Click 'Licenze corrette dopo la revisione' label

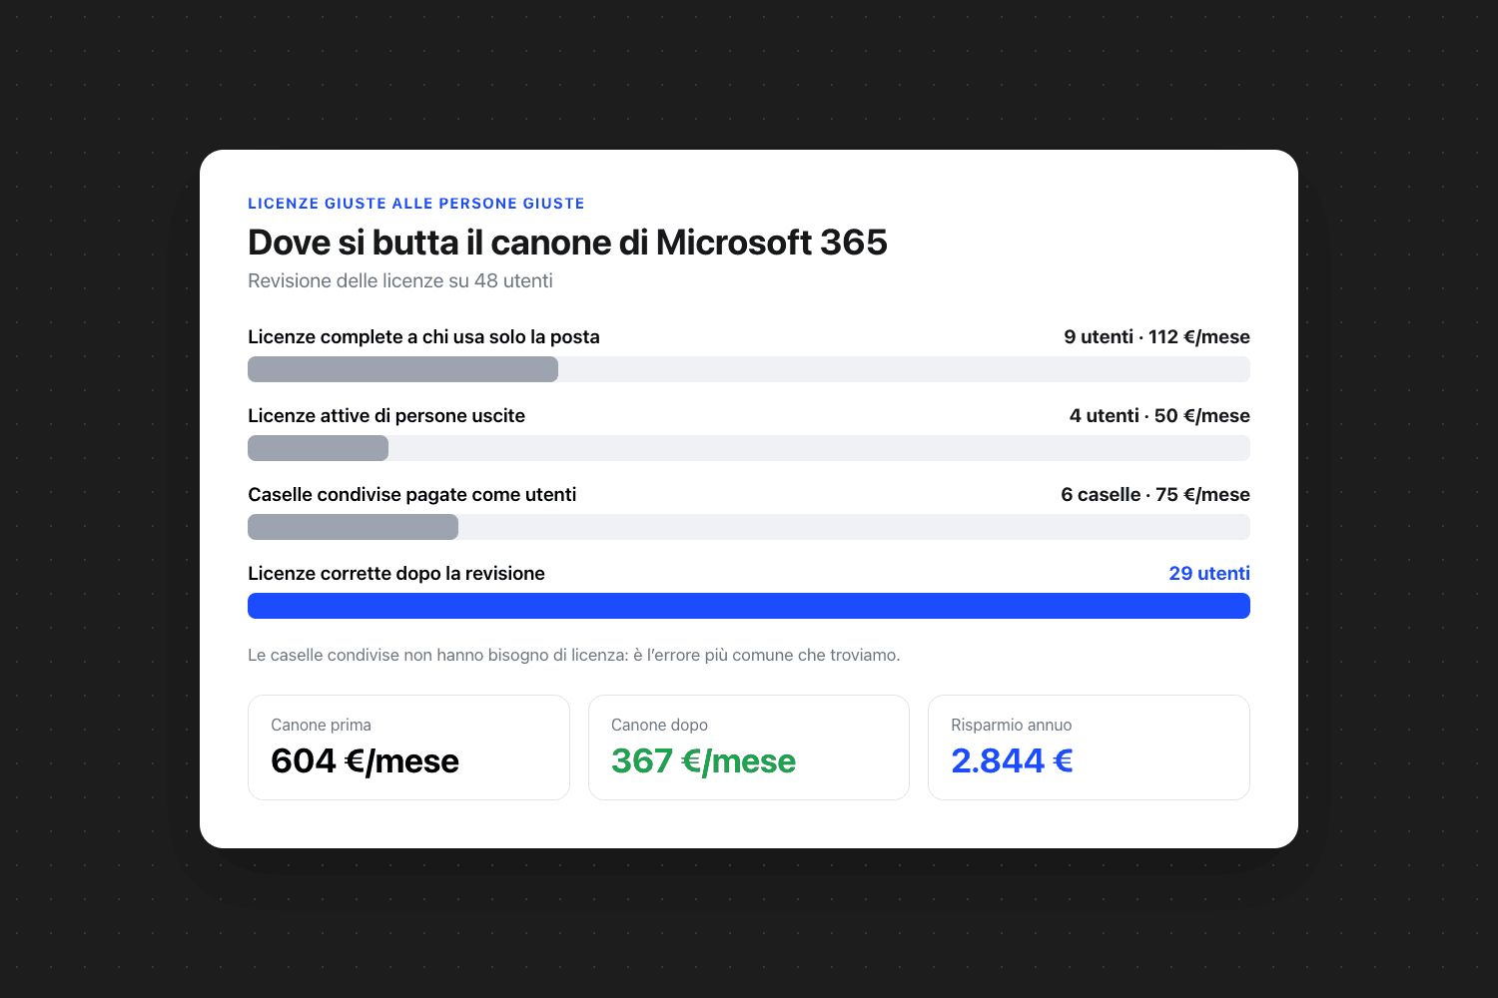396,574
